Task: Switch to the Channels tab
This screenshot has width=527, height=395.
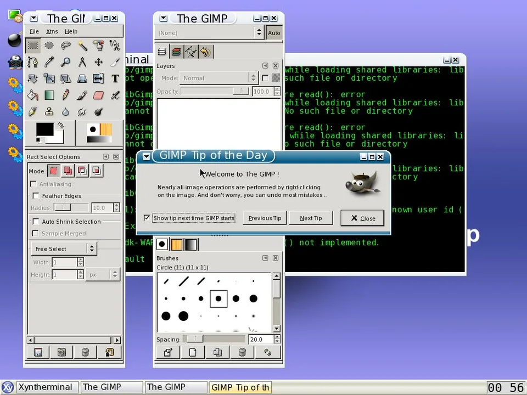Action: pyautogui.click(x=176, y=52)
